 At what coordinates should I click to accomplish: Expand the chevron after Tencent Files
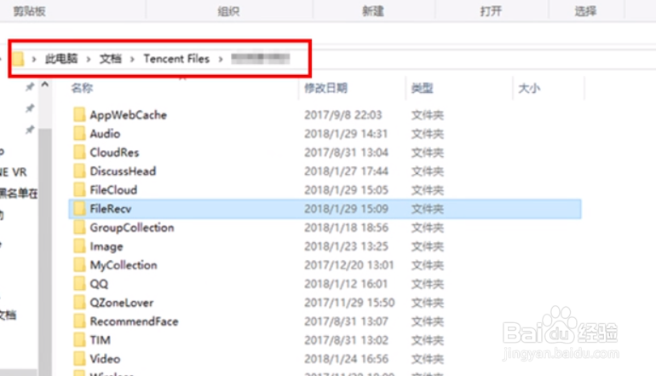click(221, 59)
